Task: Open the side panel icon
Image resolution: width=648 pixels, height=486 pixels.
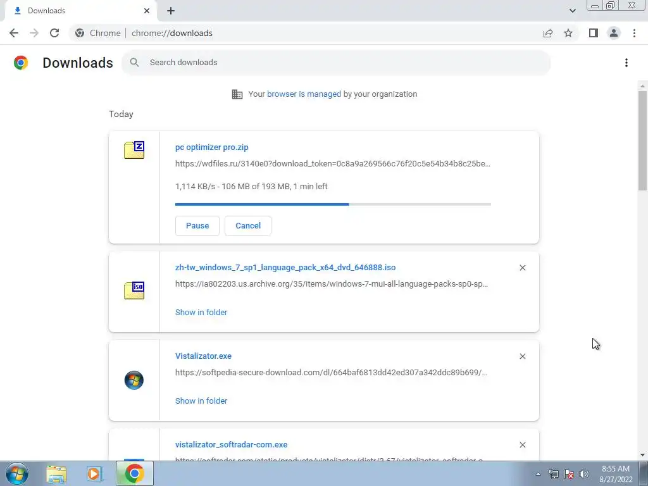Action: tap(594, 33)
